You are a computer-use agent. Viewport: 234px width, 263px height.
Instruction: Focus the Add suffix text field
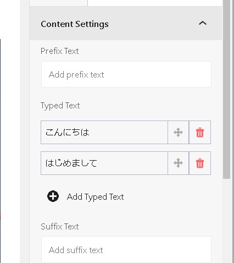tap(126, 250)
